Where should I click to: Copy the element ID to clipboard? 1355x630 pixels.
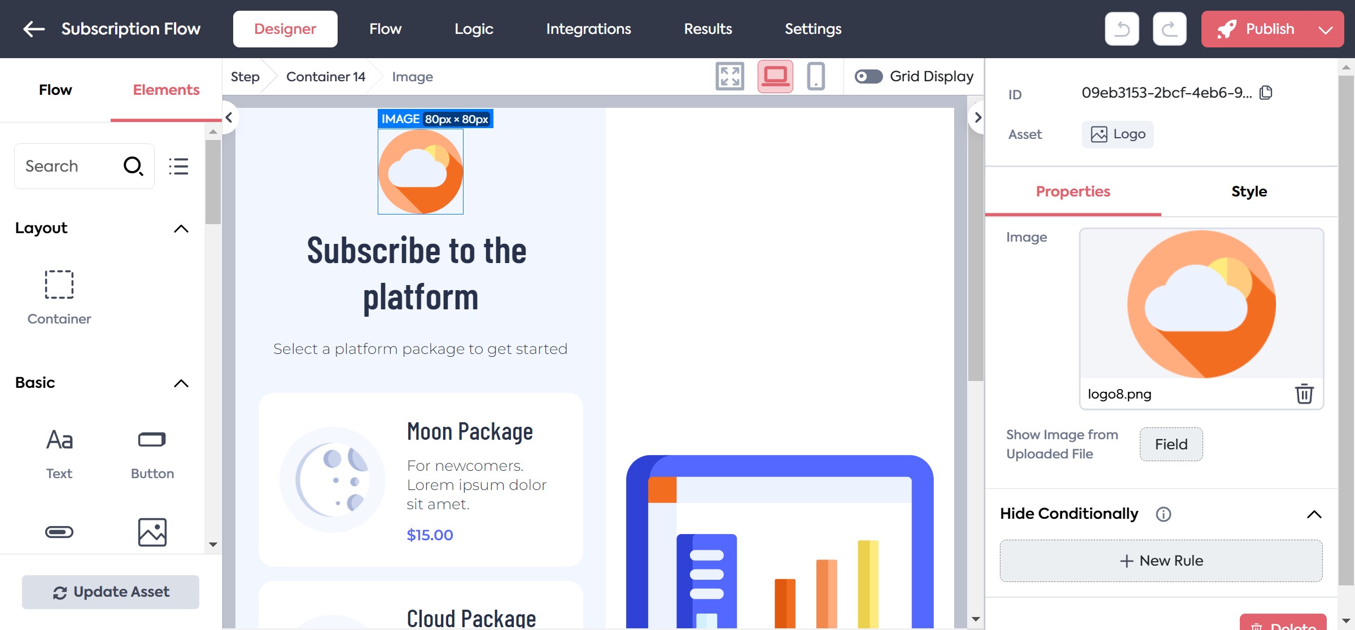pyautogui.click(x=1266, y=93)
